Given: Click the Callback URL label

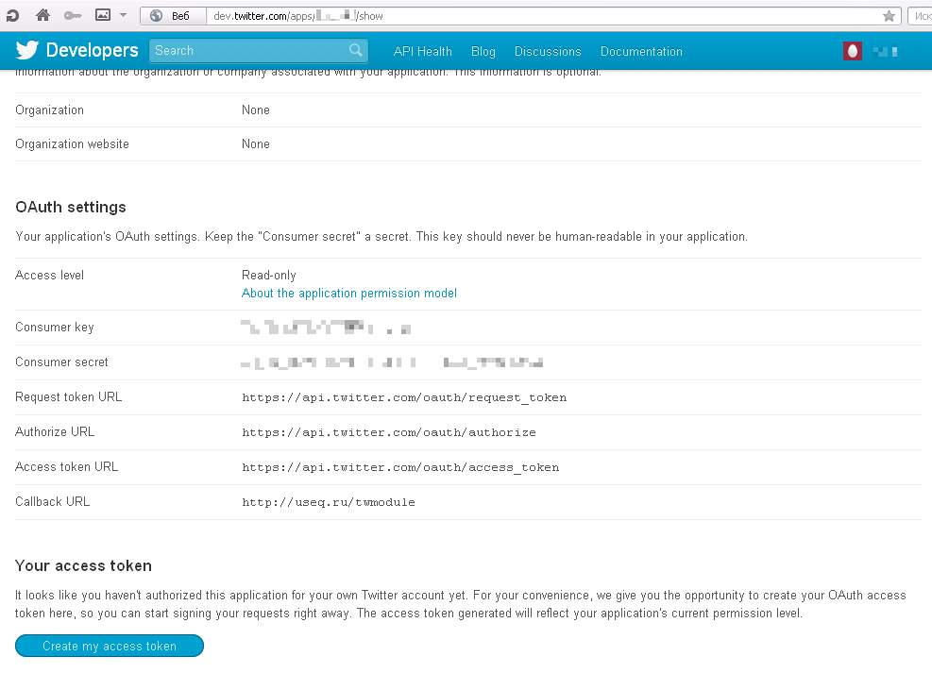Looking at the screenshot, I should pyautogui.click(x=52, y=501).
